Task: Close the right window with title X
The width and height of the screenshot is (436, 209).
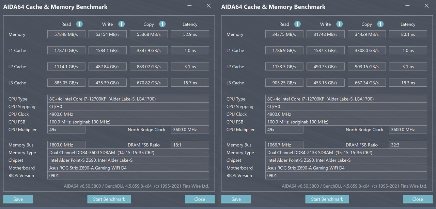Action: pos(427,6)
